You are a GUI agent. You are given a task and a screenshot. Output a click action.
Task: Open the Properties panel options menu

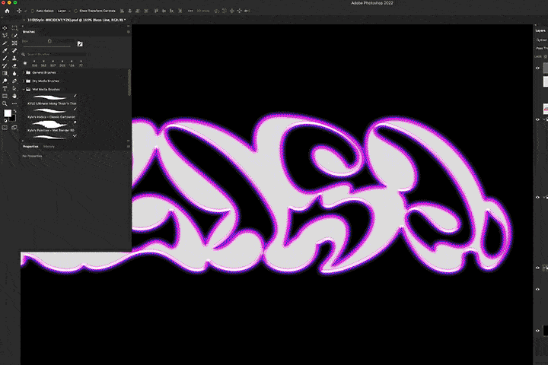point(129,147)
